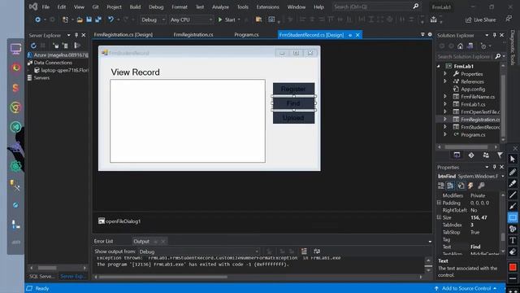Select the line drawing annotation tool
This screenshot has width=520, height=293.
513,195
